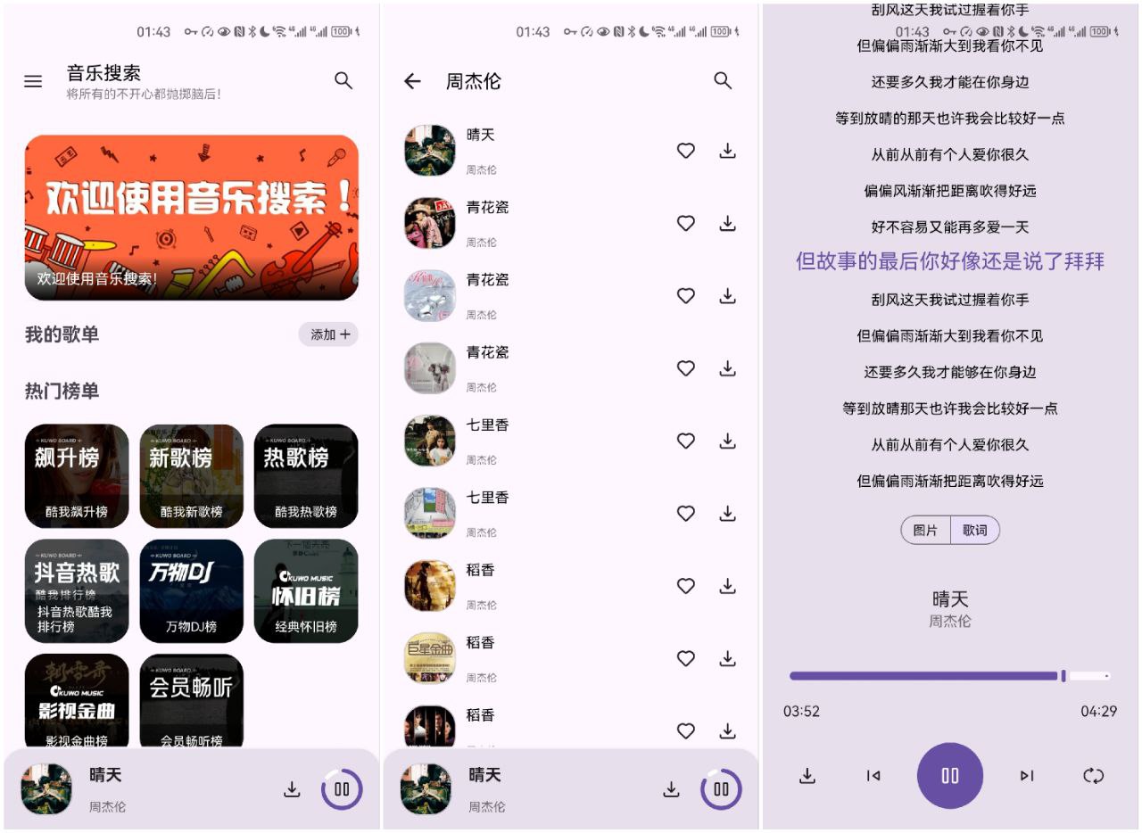Open the 怀旧榜 chart tile

click(306, 591)
